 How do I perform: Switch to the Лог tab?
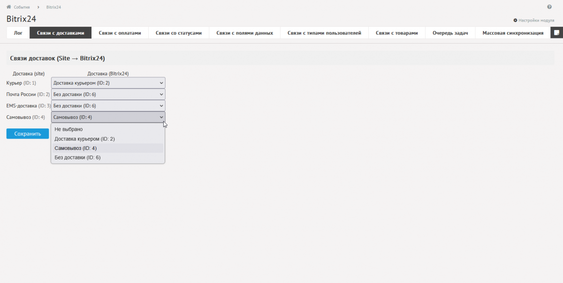(18, 33)
